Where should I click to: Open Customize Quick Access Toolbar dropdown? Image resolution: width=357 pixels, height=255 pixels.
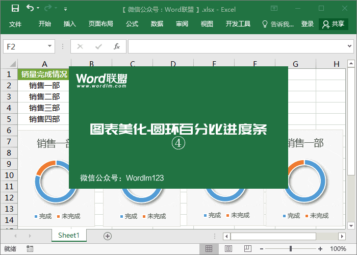tap(65, 9)
